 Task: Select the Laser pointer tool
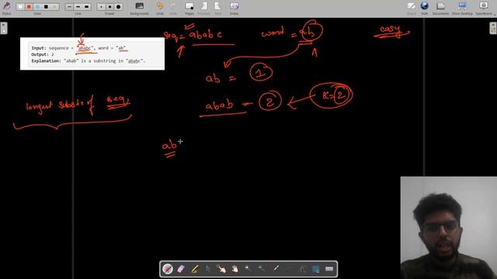tap(276, 269)
